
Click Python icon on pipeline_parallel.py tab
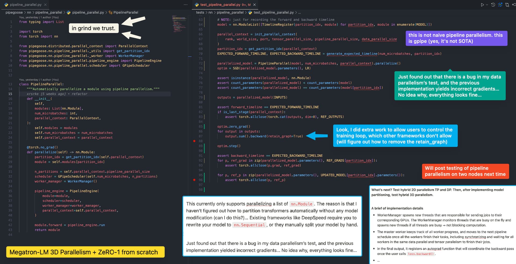6,5
